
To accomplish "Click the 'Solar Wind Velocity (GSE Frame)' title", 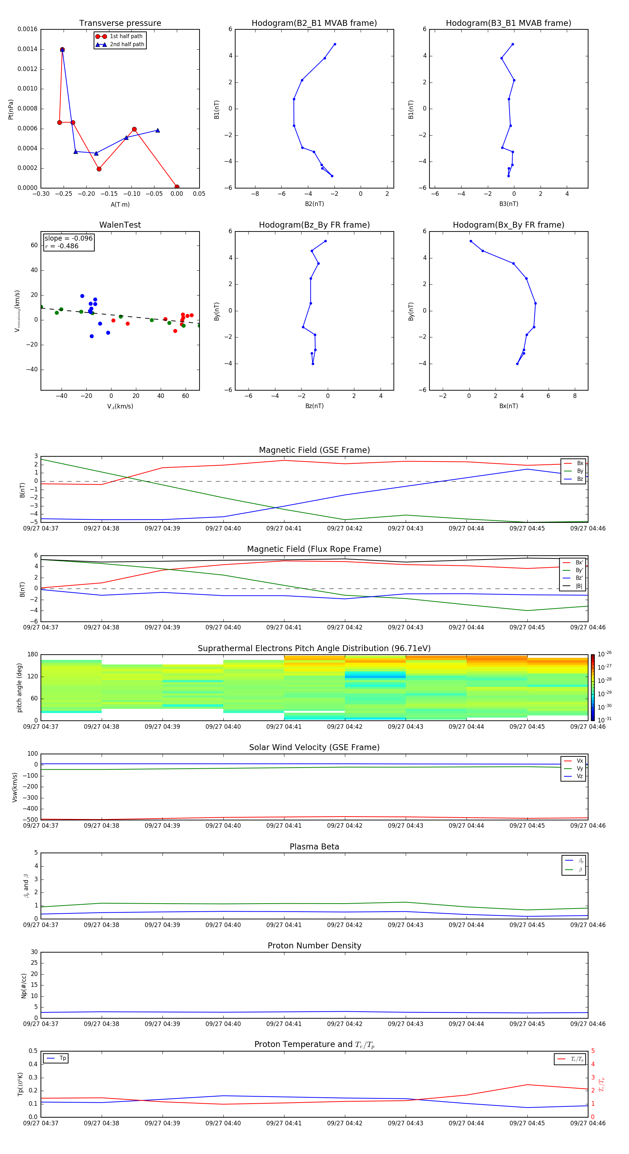I will coord(314,747).
